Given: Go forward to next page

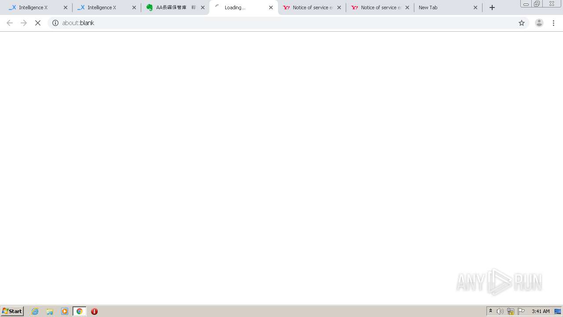Looking at the screenshot, I should (x=24, y=23).
